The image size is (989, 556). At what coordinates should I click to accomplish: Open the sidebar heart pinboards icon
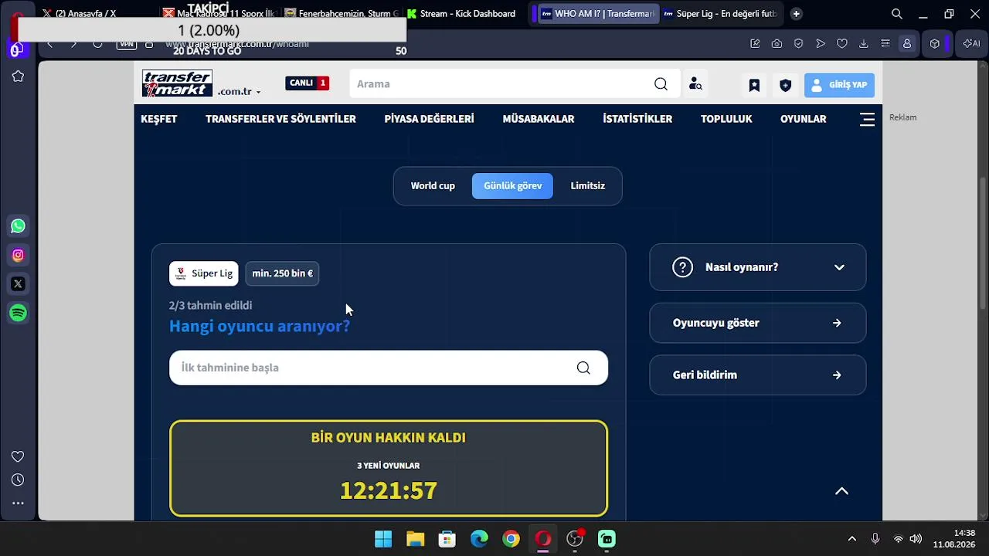tap(18, 456)
